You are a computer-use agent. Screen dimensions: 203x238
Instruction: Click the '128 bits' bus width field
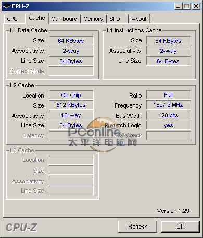point(169,115)
